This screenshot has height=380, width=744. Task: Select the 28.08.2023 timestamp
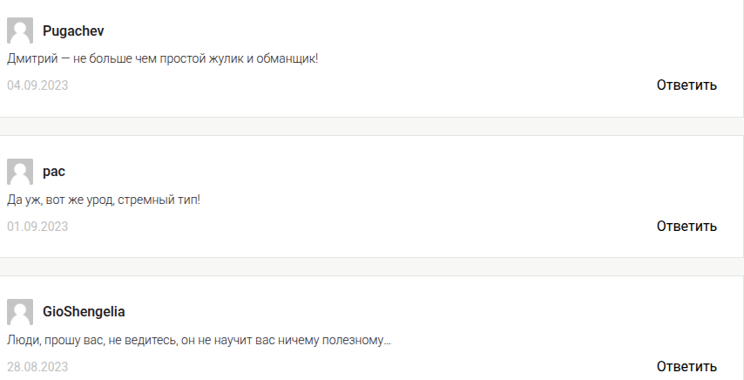(x=37, y=367)
